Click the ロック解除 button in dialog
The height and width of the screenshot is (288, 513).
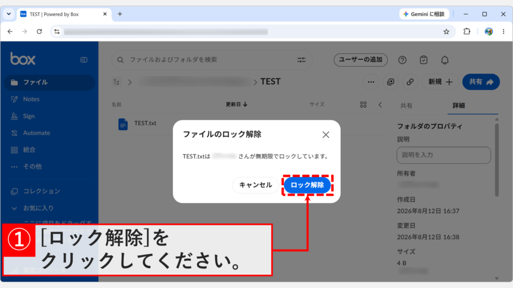[307, 185]
